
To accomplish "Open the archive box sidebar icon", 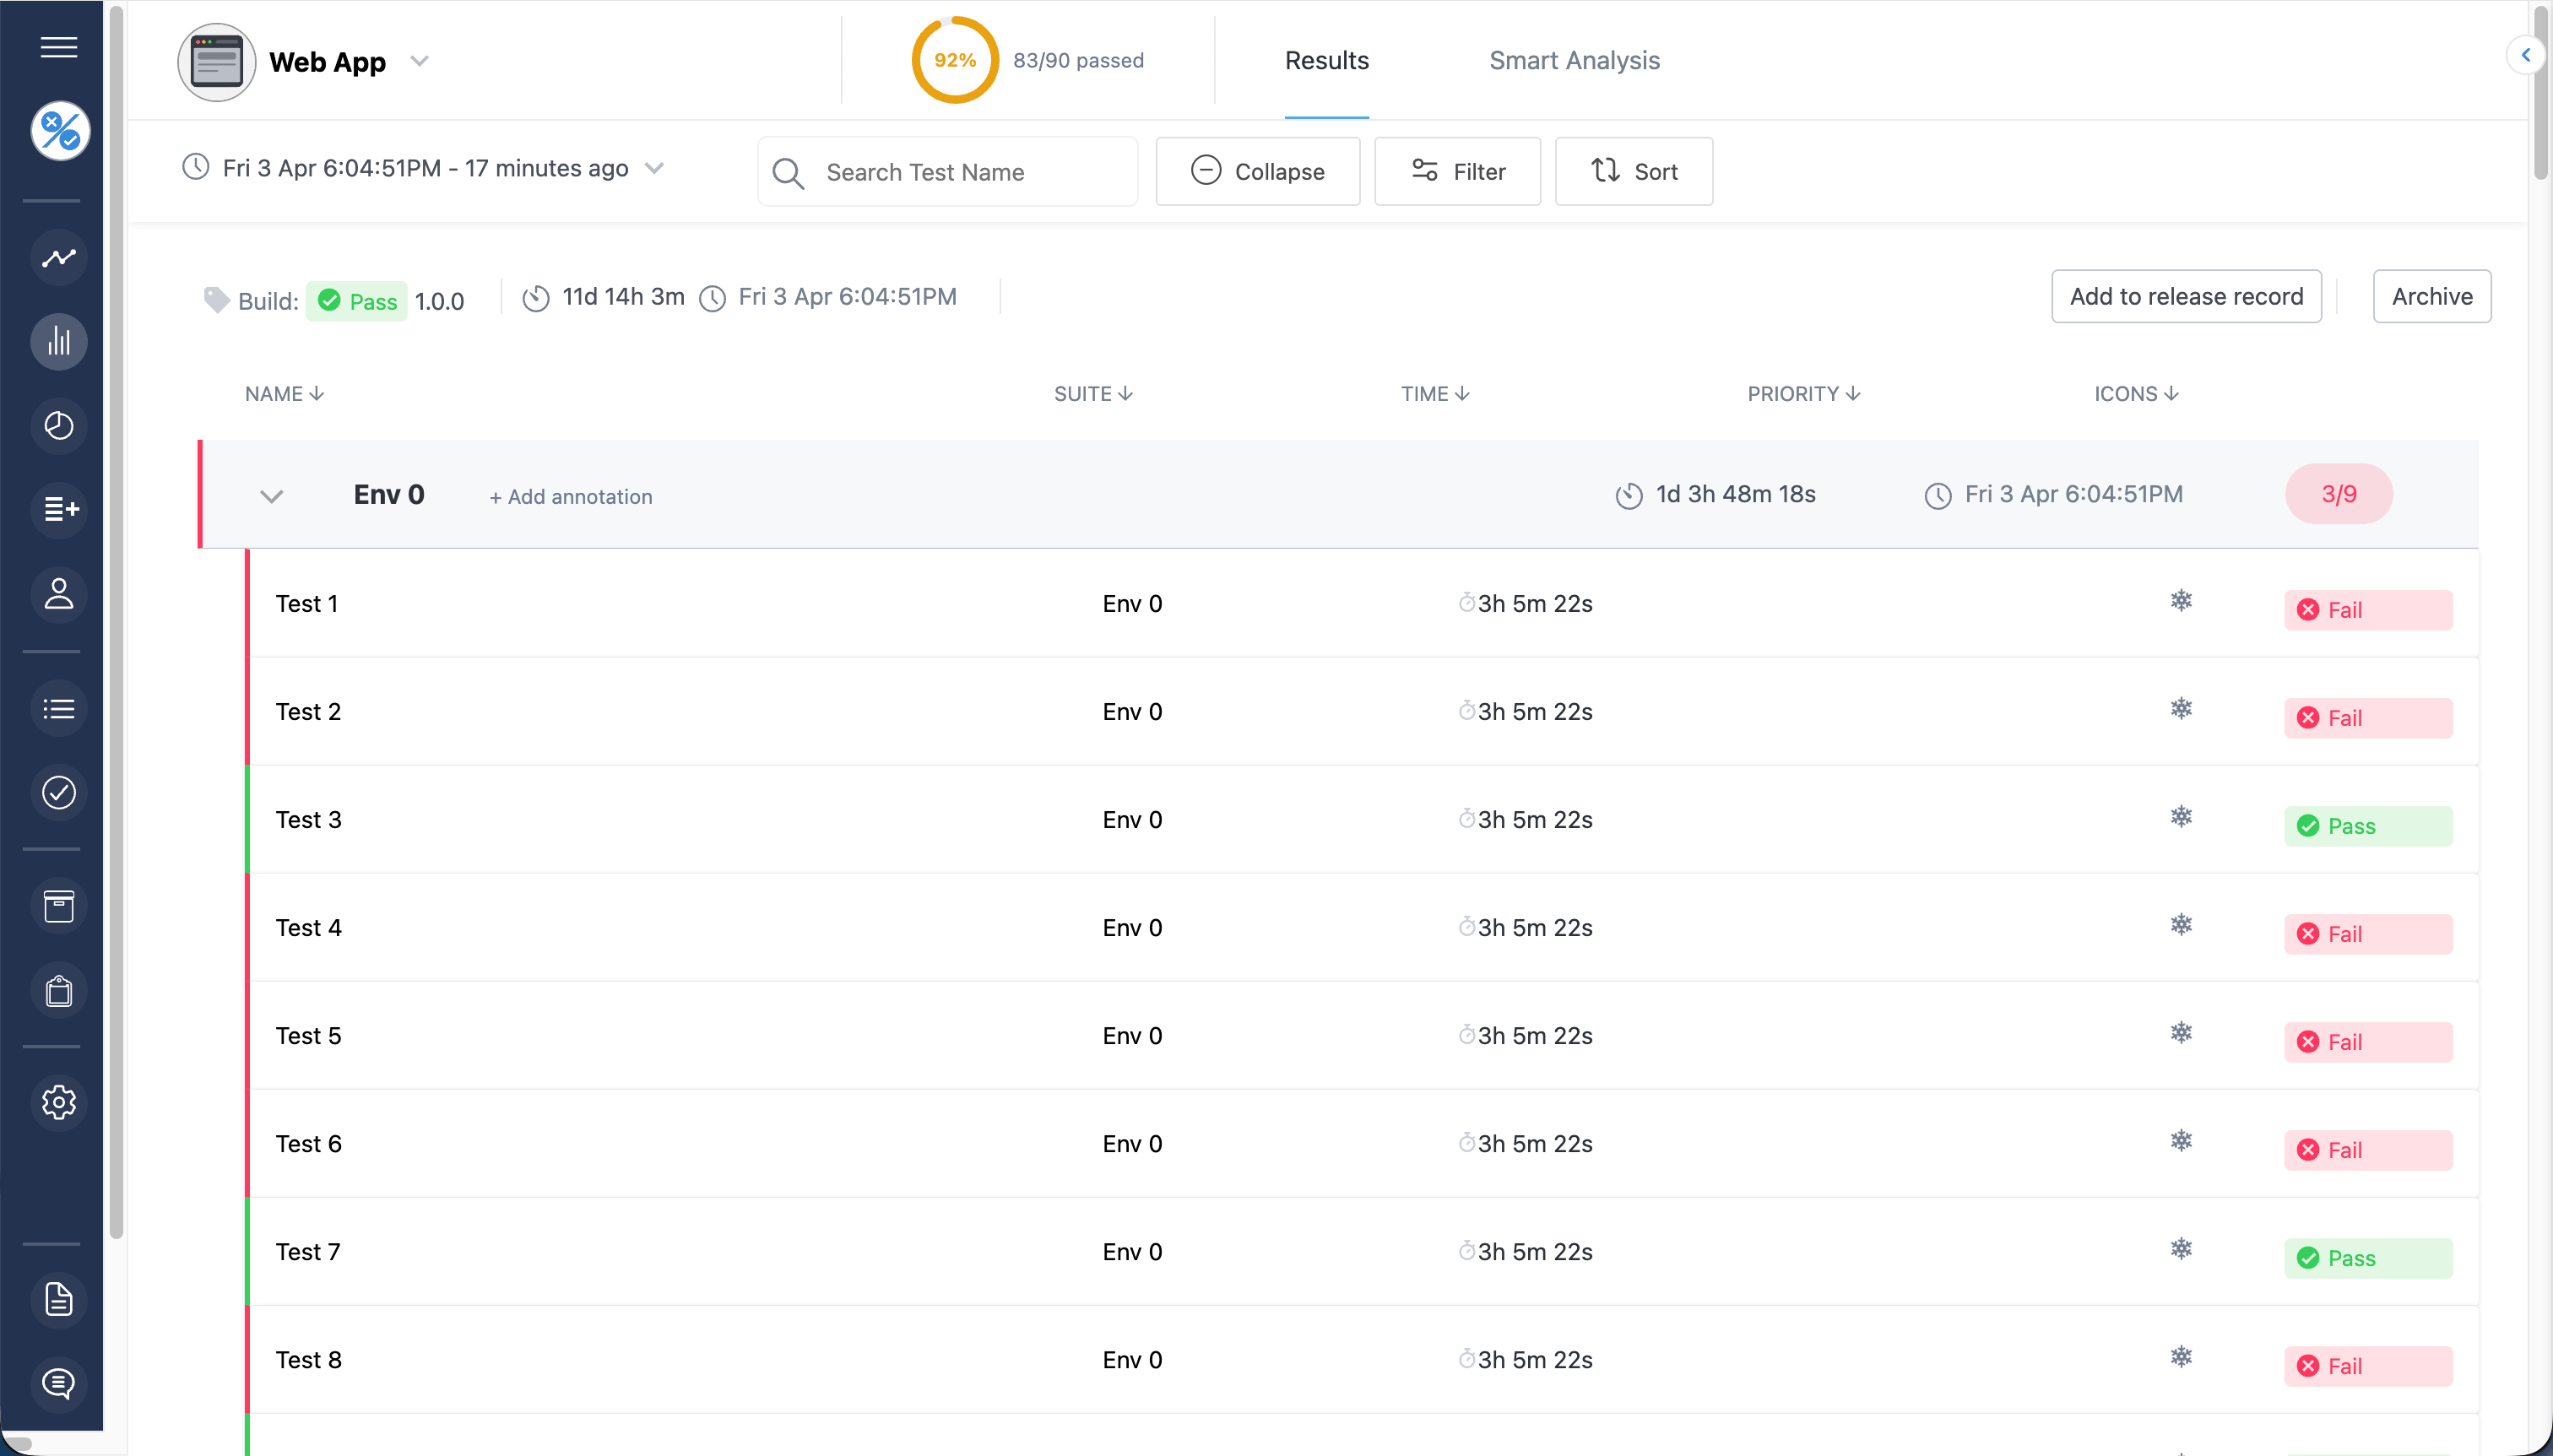I will click(59, 907).
